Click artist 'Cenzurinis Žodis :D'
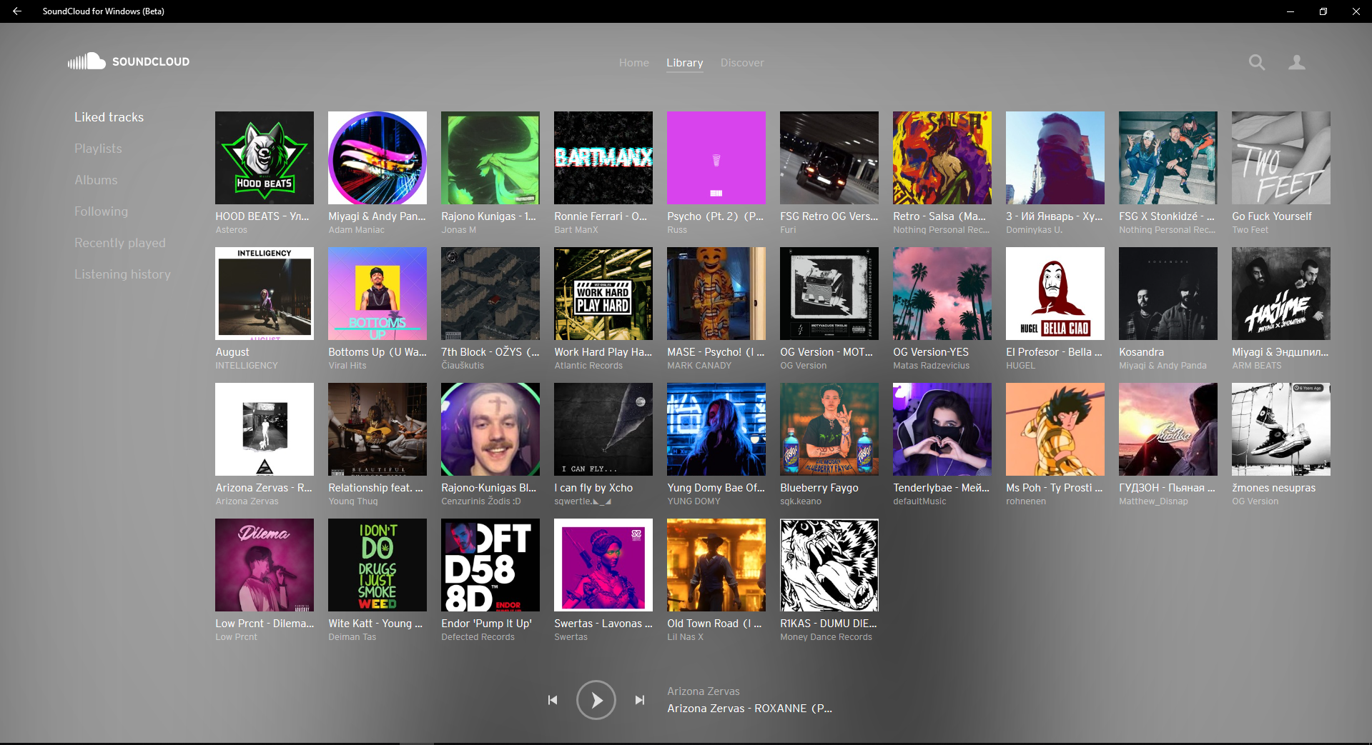 click(x=481, y=501)
